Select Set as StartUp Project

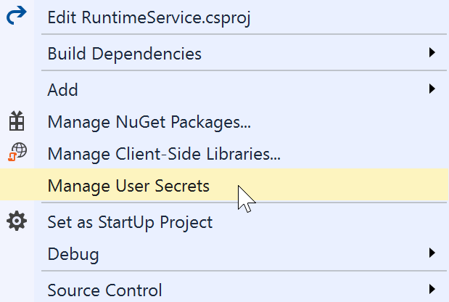[225, 221]
